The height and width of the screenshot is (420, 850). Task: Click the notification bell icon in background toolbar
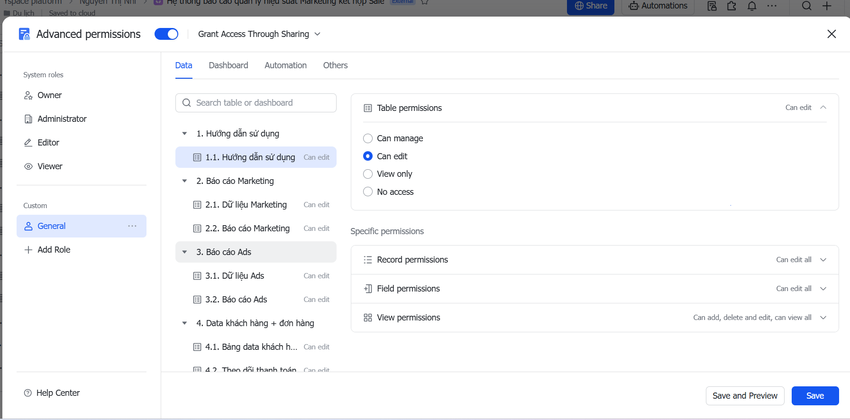tap(752, 6)
